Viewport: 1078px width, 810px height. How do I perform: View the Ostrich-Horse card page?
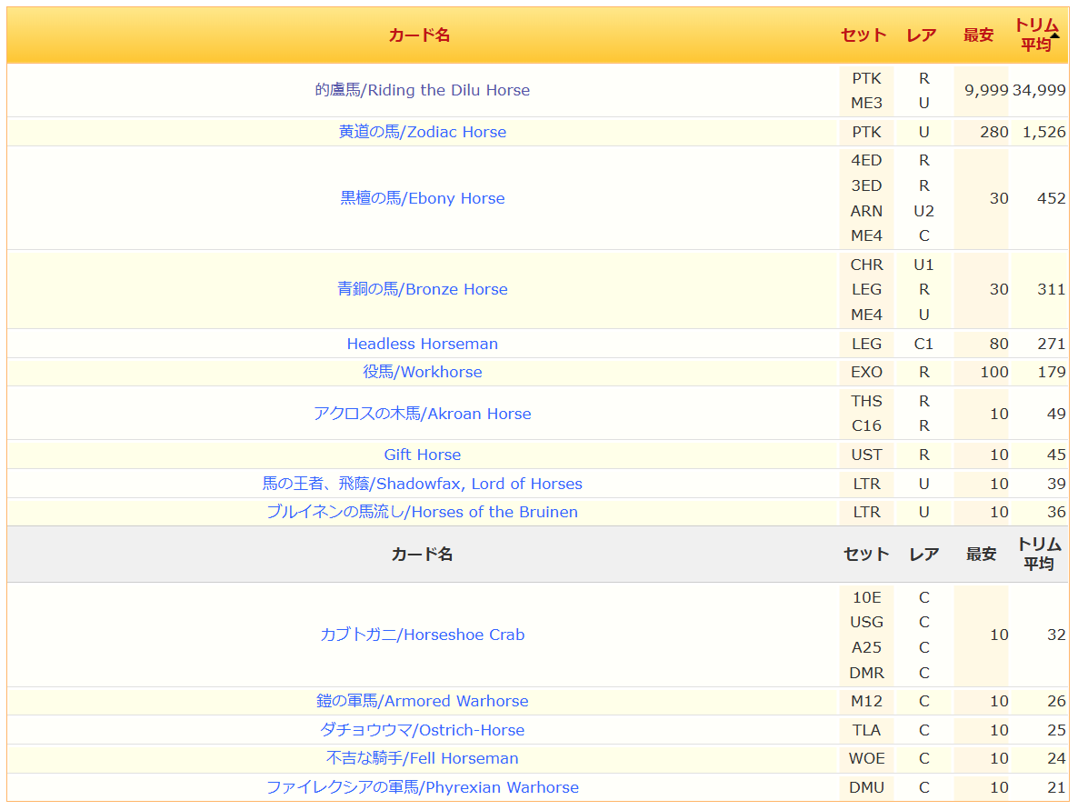422,730
